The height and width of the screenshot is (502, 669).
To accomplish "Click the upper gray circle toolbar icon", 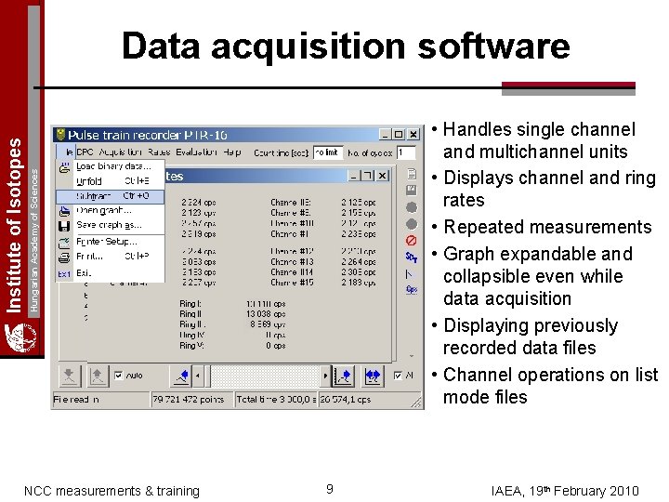I will tap(412, 207).
